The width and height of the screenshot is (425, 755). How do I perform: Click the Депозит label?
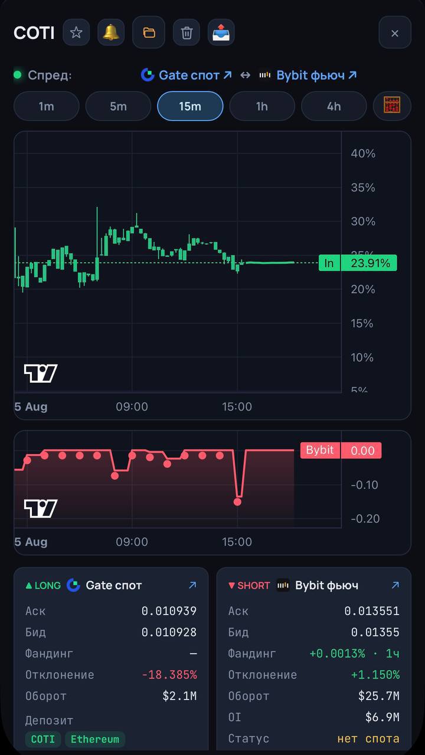pyautogui.click(x=49, y=720)
